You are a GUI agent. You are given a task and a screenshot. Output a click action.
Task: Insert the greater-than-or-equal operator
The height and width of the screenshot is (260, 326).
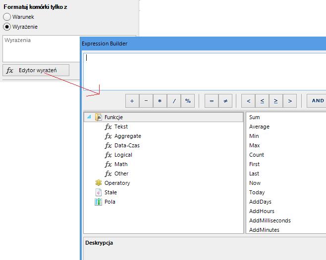pos(276,101)
